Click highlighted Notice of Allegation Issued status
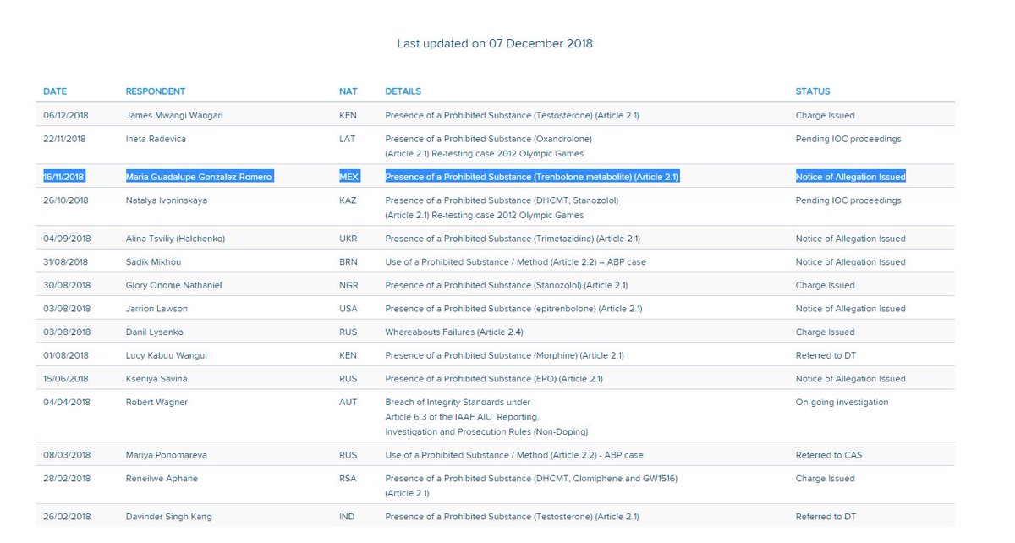 pos(850,177)
